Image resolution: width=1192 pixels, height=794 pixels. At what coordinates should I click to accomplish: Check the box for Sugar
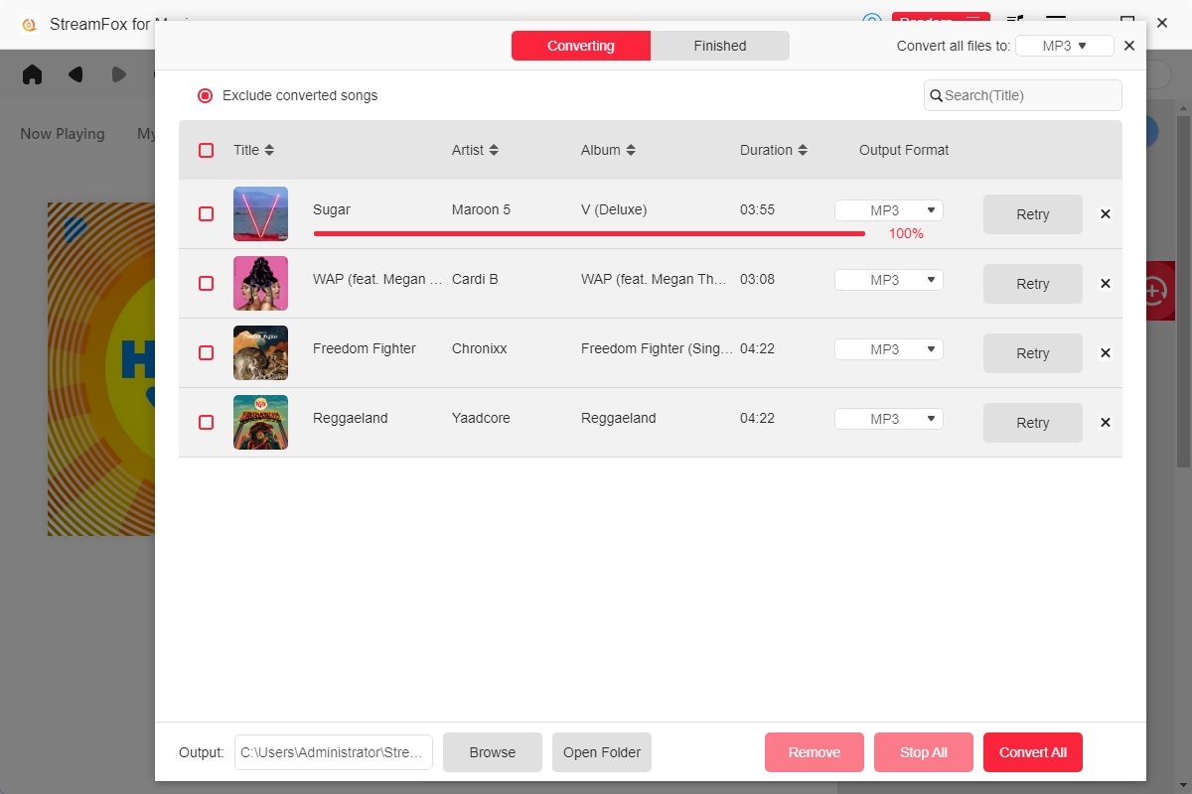coord(206,214)
